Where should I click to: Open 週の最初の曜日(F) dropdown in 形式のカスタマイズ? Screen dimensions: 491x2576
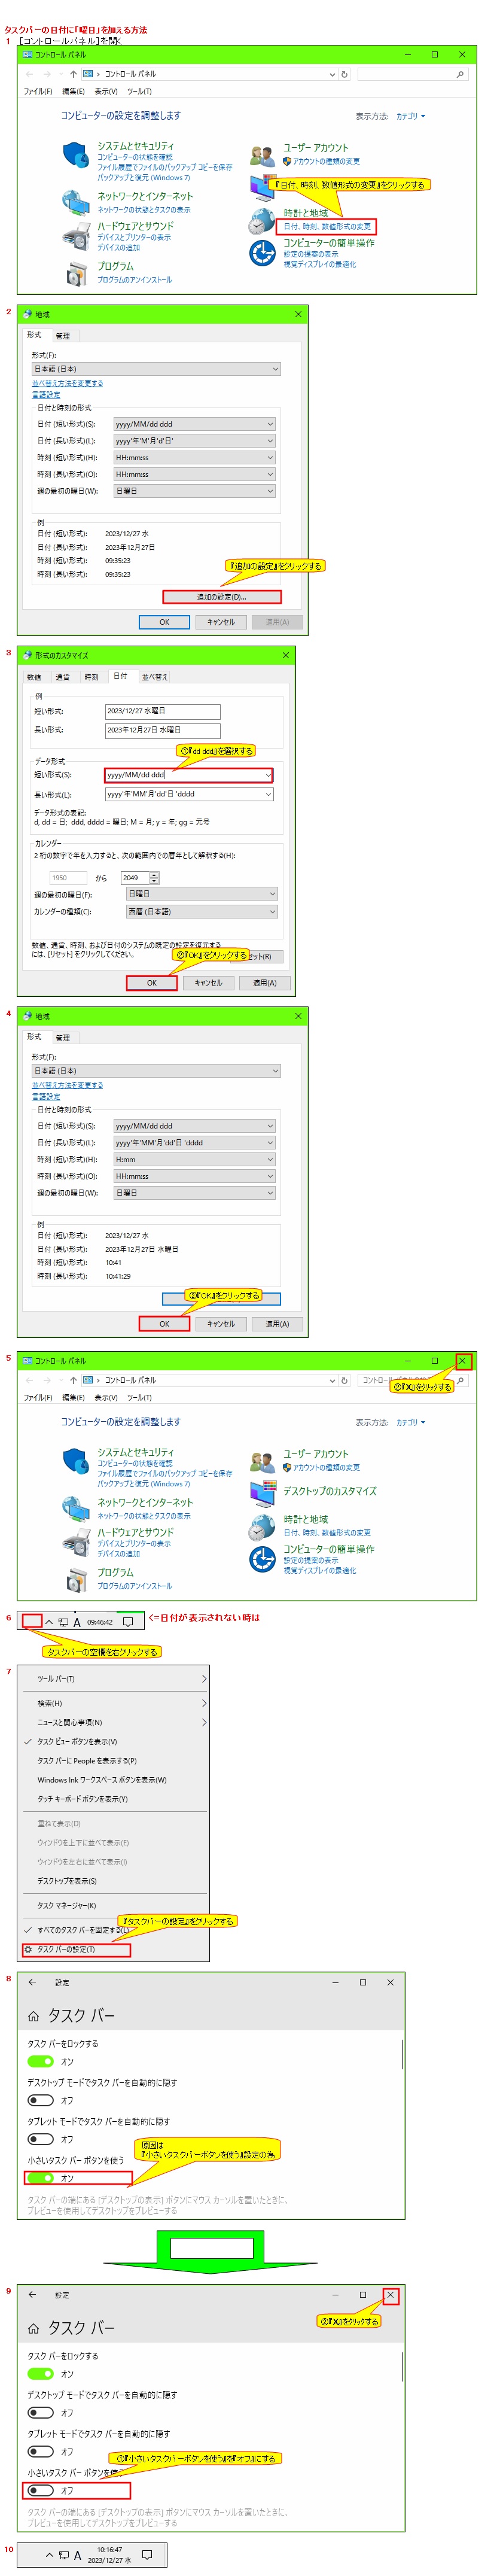201,894
